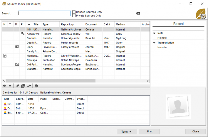Enable Unused Sources Only checkbox

coord(74,12)
